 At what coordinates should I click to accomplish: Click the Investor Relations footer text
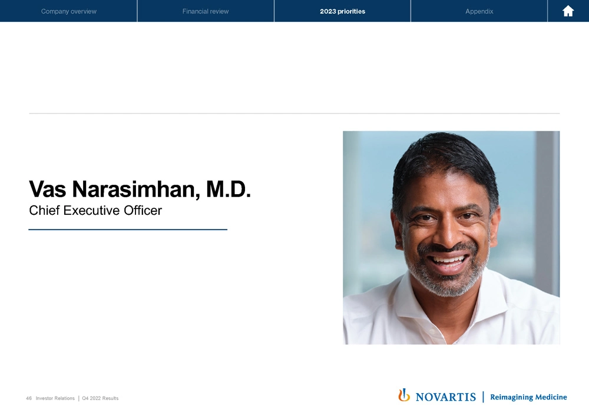[x=55, y=398]
